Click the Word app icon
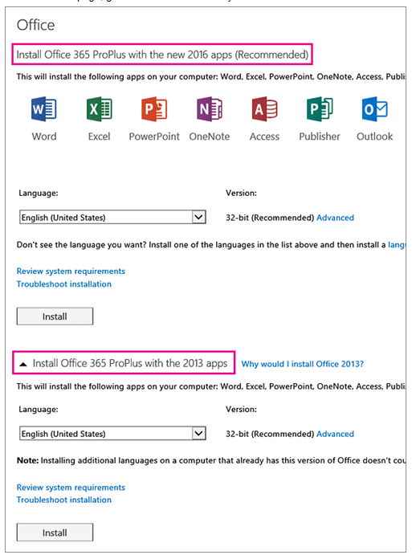 pos(44,109)
